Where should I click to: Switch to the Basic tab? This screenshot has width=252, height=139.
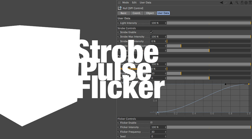coord(123,13)
